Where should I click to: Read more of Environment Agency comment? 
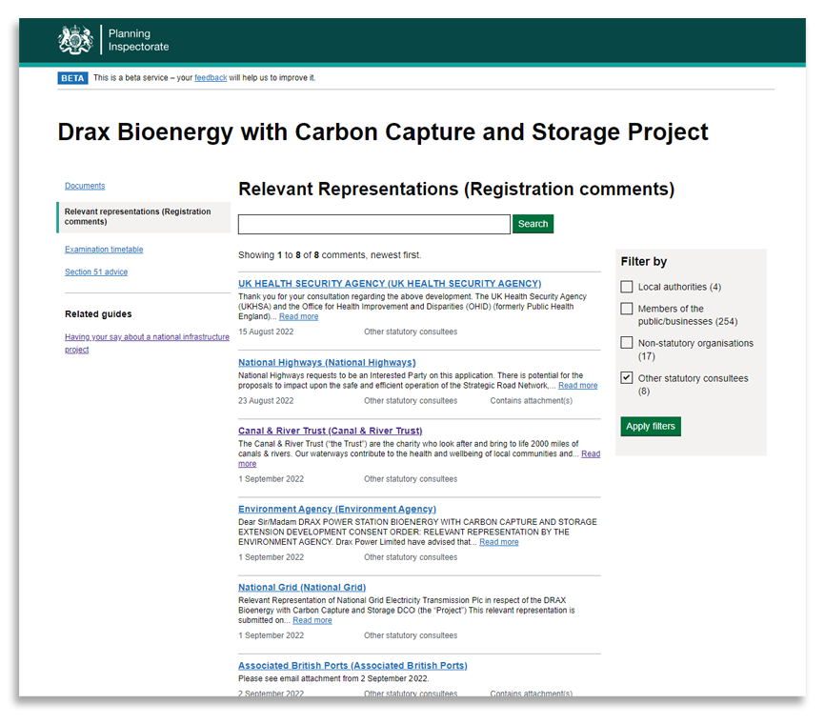tap(499, 542)
